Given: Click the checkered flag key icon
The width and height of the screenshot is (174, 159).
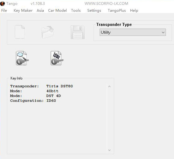Looking at the screenshot, I should [57, 58].
